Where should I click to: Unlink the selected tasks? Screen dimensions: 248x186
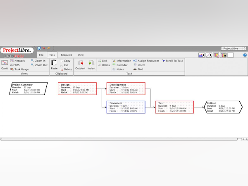pos(104,65)
